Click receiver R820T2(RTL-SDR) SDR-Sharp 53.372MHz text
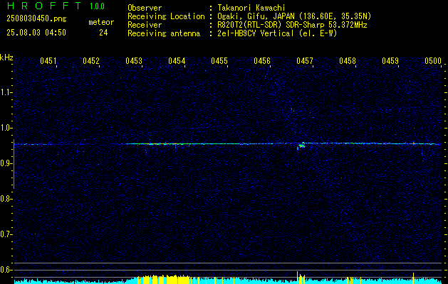The height and width of the screenshot is (284, 448). (292, 25)
